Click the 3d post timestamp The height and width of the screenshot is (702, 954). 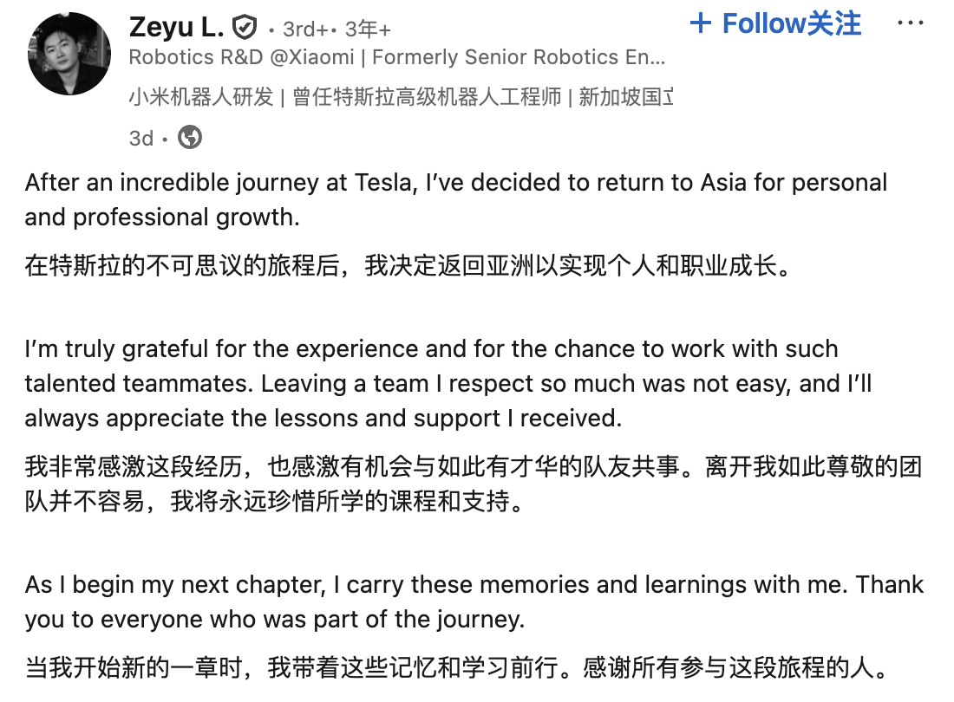click(140, 138)
